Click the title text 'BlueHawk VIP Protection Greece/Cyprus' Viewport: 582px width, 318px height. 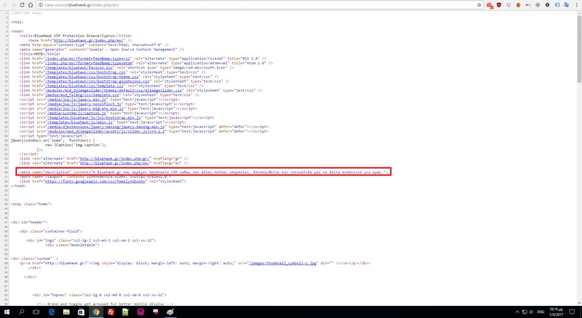[x=75, y=36]
